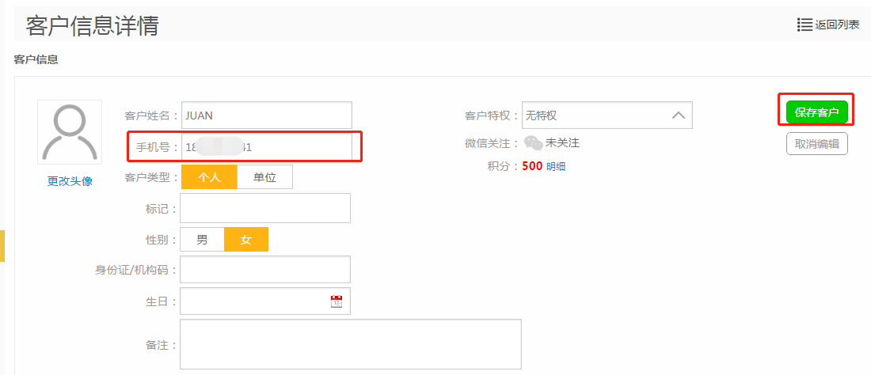Click 保存客户 green button
The height and width of the screenshot is (375, 871).
(x=817, y=112)
